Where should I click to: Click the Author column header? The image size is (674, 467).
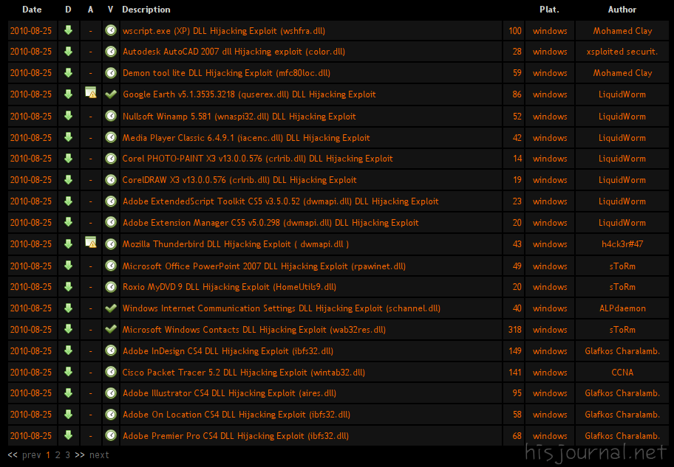(x=622, y=10)
